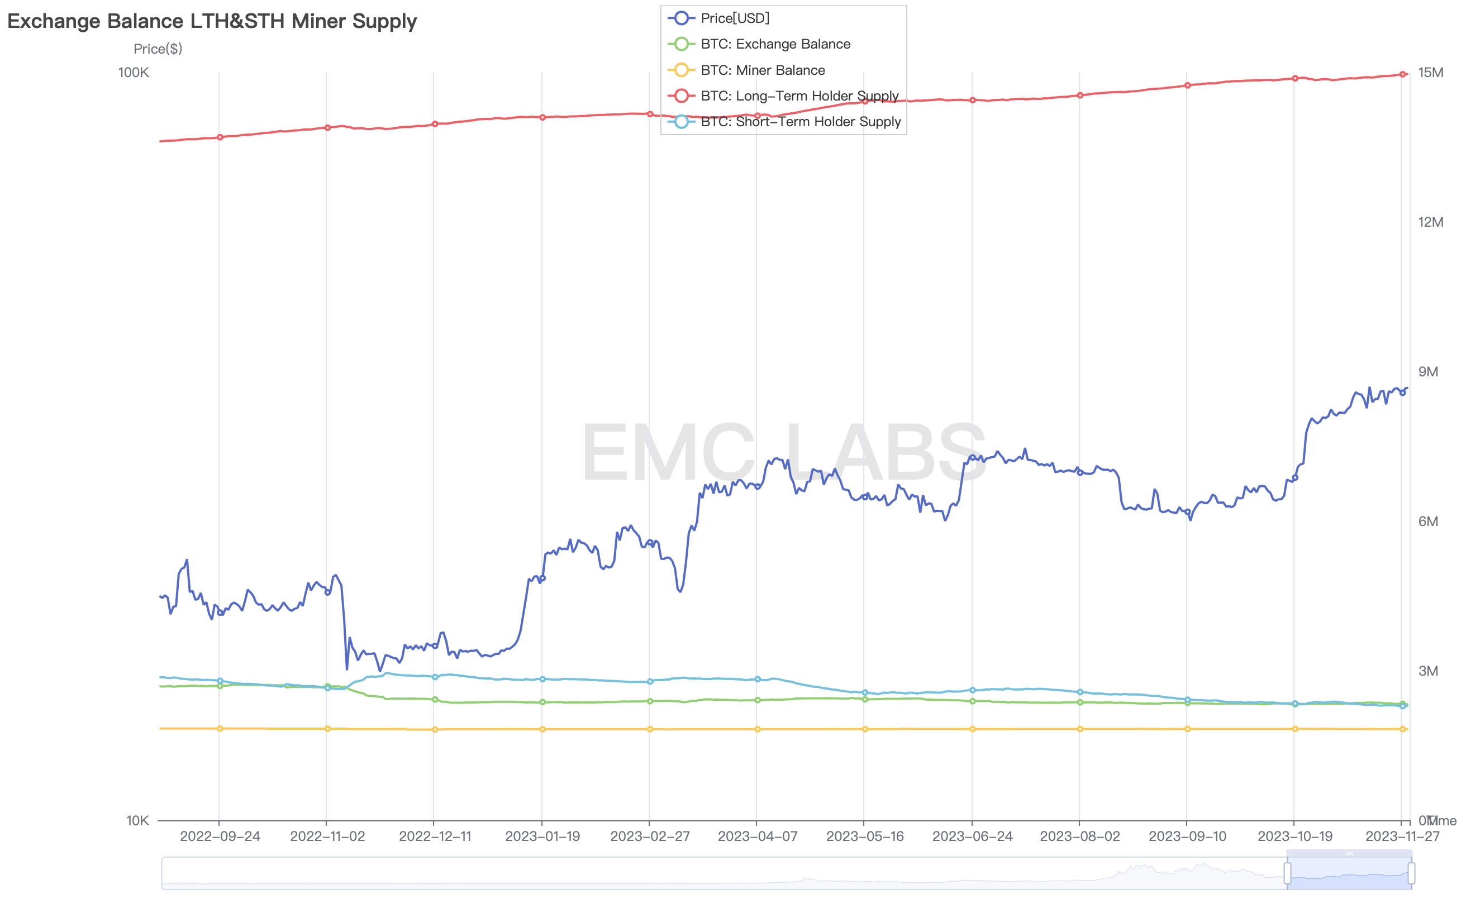Click the 2023-01-19 date label on the x-axis

point(542,836)
